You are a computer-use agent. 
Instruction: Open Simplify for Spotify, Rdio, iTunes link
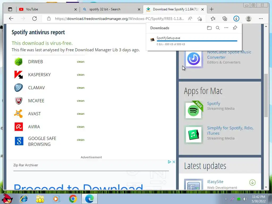(230, 130)
